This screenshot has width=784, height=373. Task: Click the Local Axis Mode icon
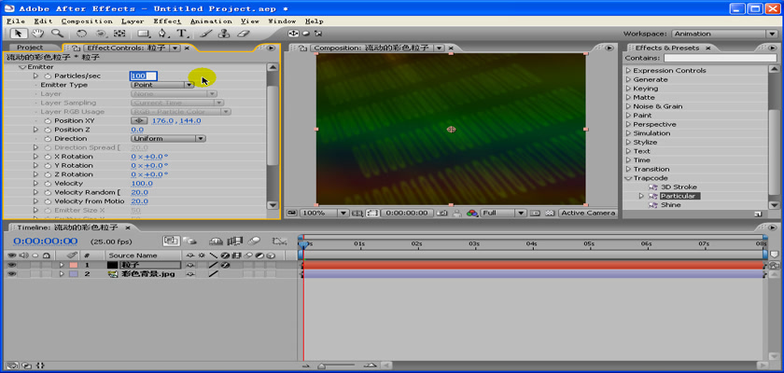293,34
